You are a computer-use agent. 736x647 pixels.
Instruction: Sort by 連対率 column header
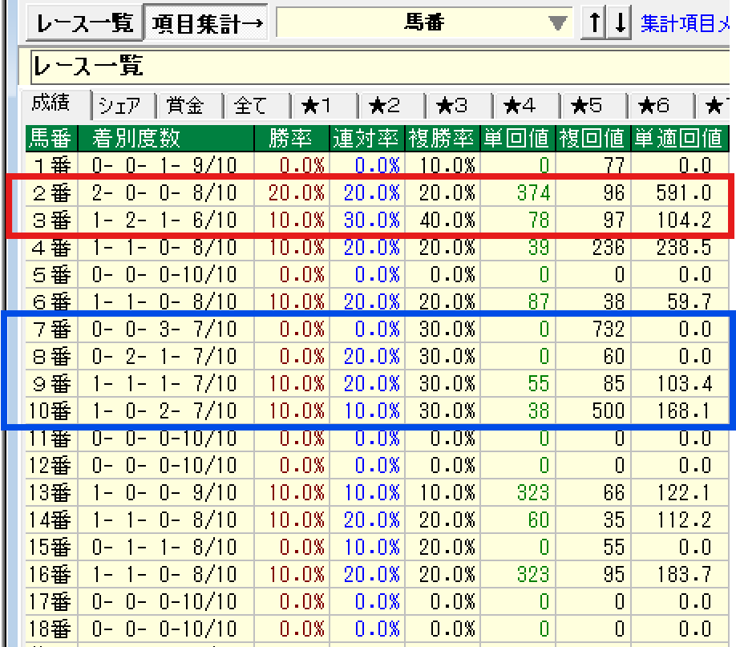point(366,139)
